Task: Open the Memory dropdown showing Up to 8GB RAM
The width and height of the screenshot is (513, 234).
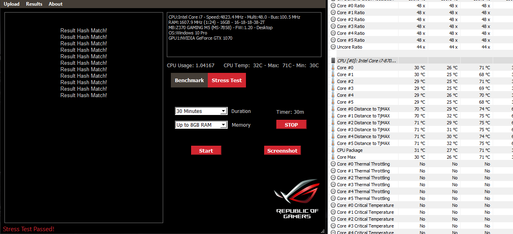Action: 201,125
